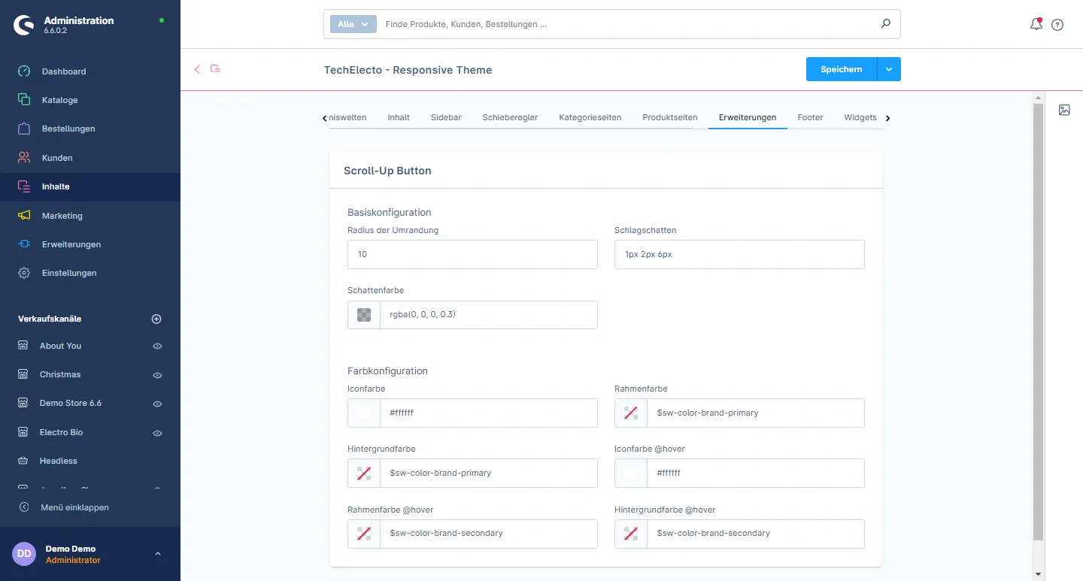
Task: Open the Schattenfarbe color swatch
Action: pyautogui.click(x=364, y=315)
